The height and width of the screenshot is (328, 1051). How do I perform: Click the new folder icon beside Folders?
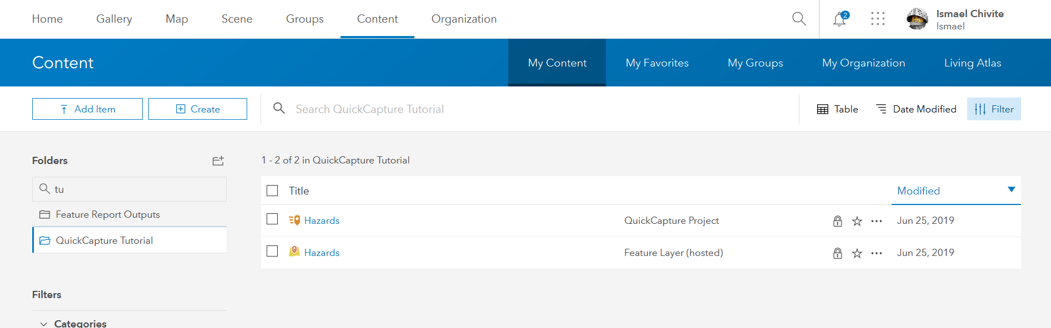coord(218,161)
